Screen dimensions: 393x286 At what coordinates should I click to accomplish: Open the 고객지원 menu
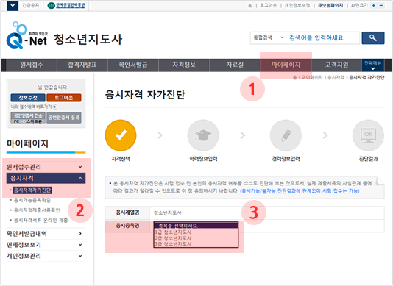pos(336,65)
